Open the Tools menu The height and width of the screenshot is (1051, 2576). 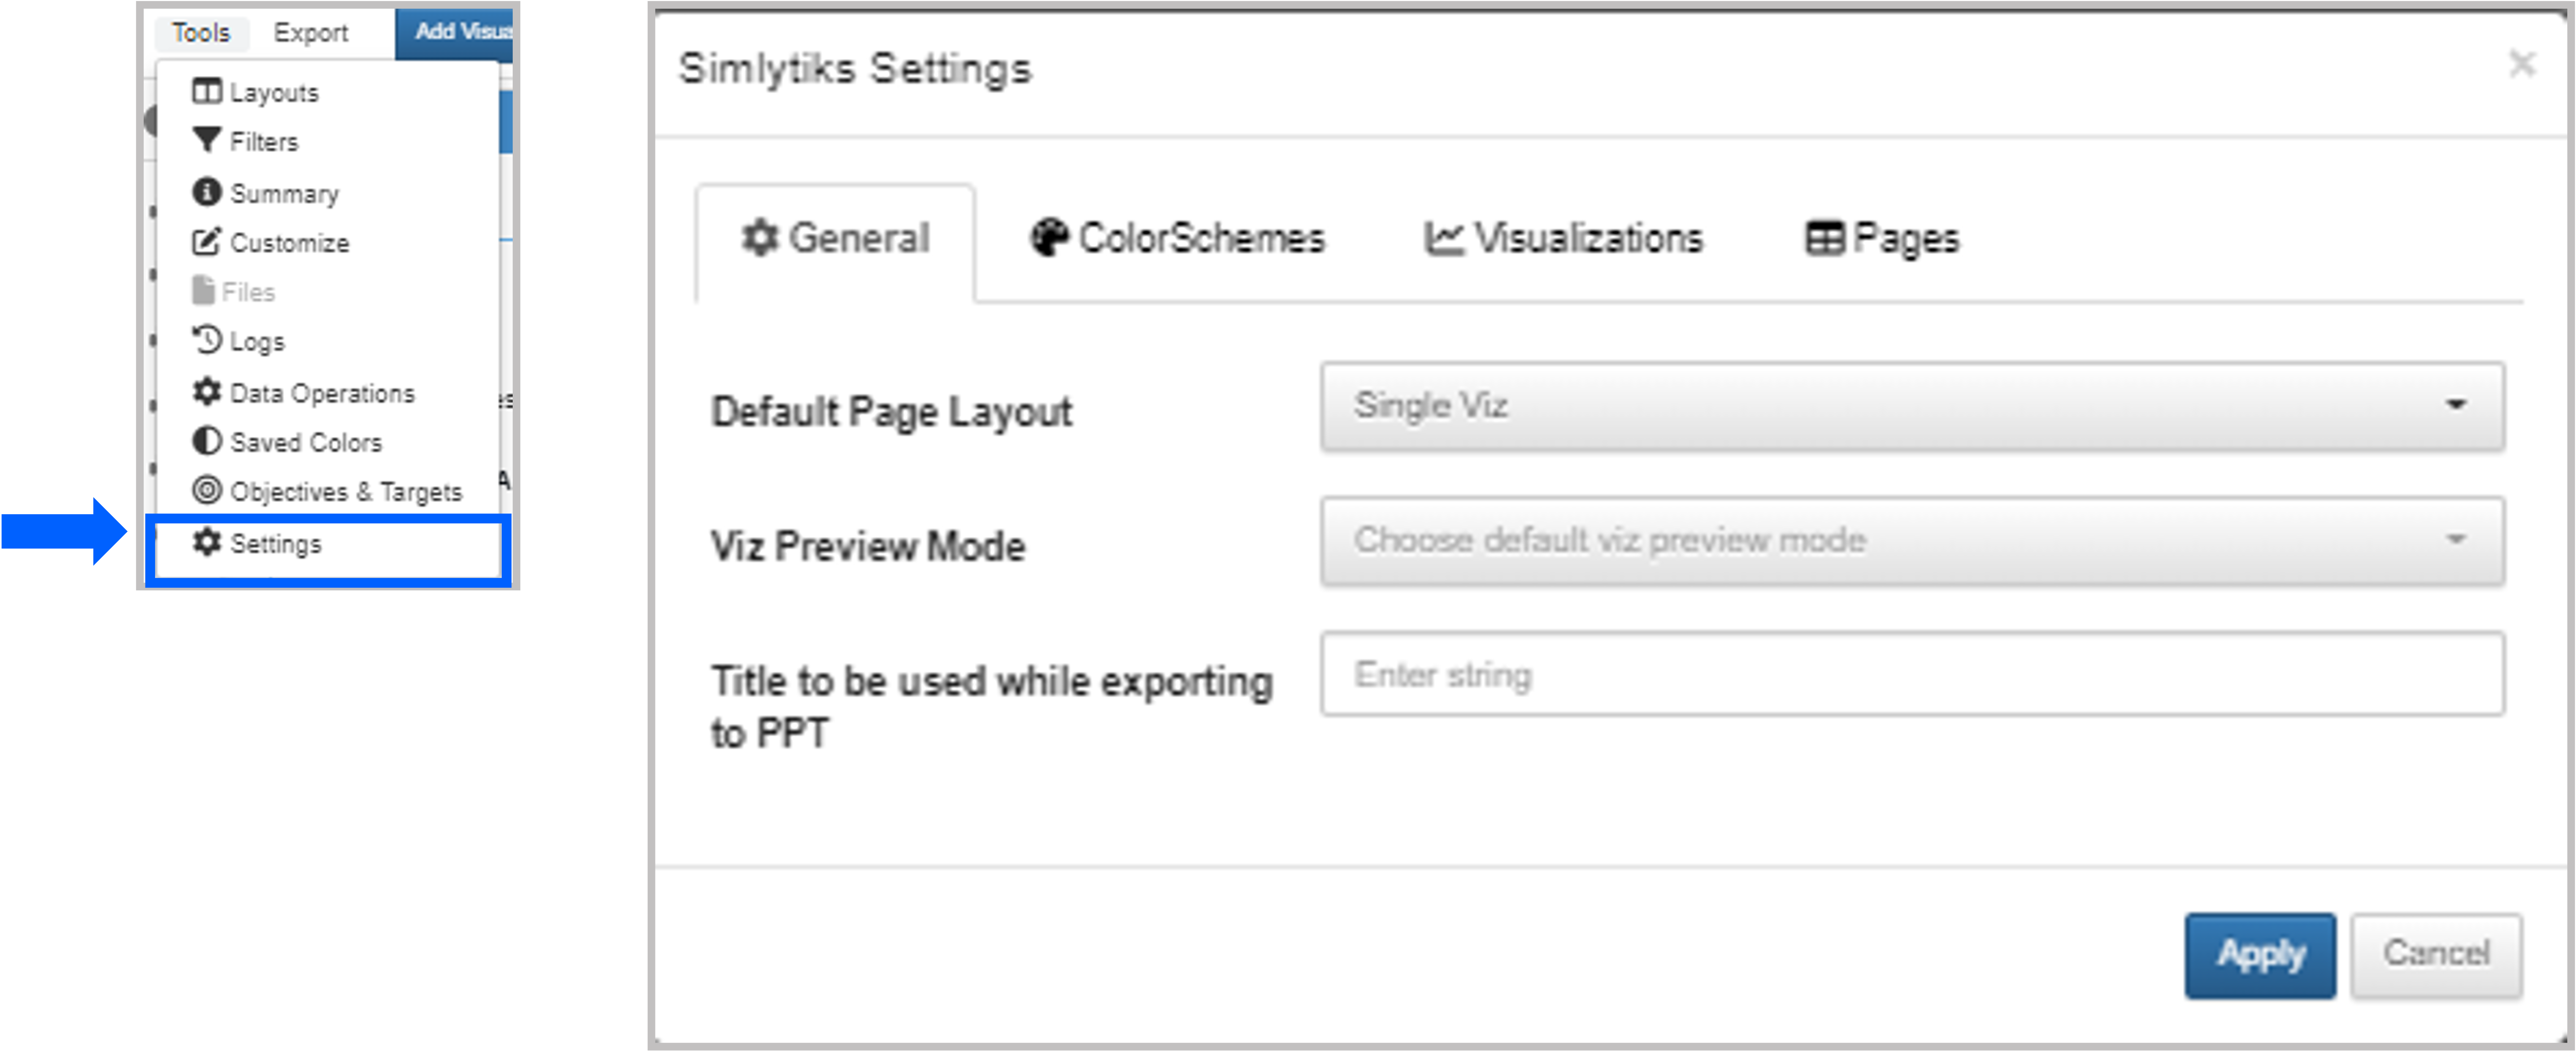(x=201, y=33)
